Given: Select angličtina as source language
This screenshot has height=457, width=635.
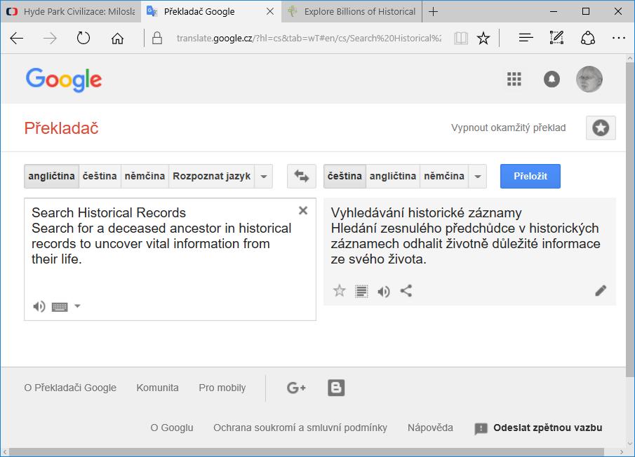Looking at the screenshot, I should [51, 177].
